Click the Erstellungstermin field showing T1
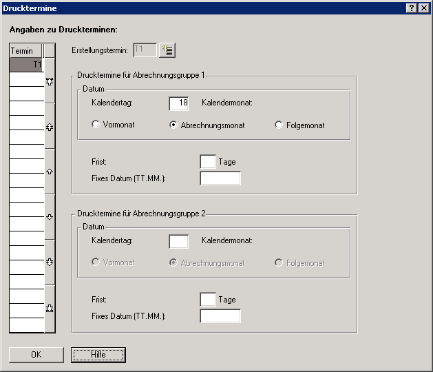 pos(145,50)
